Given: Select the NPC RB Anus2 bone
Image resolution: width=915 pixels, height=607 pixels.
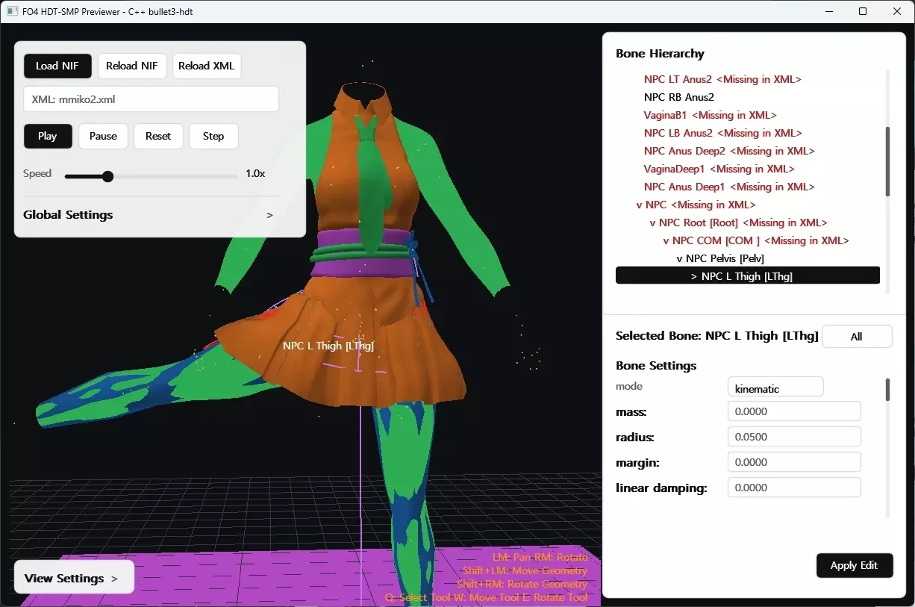Looking at the screenshot, I should point(679,97).
